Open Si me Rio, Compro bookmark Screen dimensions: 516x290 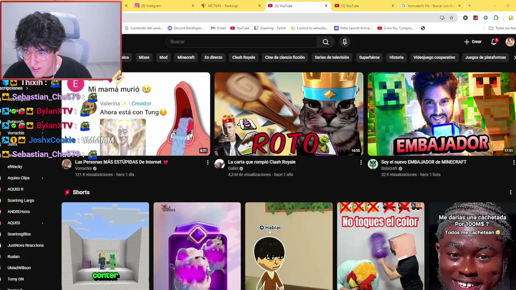[396, 28]
